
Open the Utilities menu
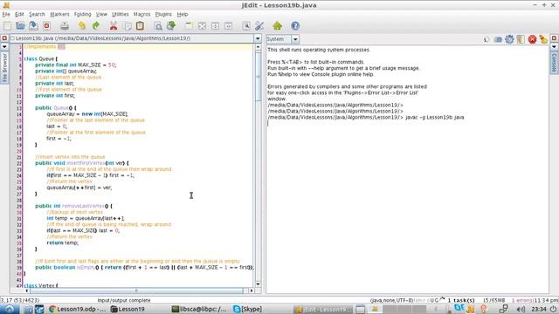pyautogui.click(x=121, y=14)
